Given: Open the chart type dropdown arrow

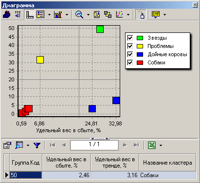Looking at the screenshot, I should tap(67, 15).
